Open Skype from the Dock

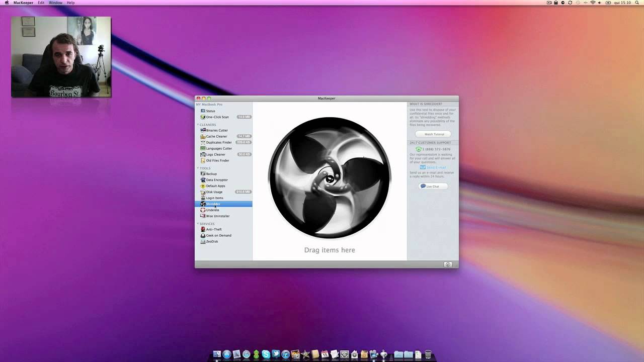pyautogui.click(x=266, y=354)
